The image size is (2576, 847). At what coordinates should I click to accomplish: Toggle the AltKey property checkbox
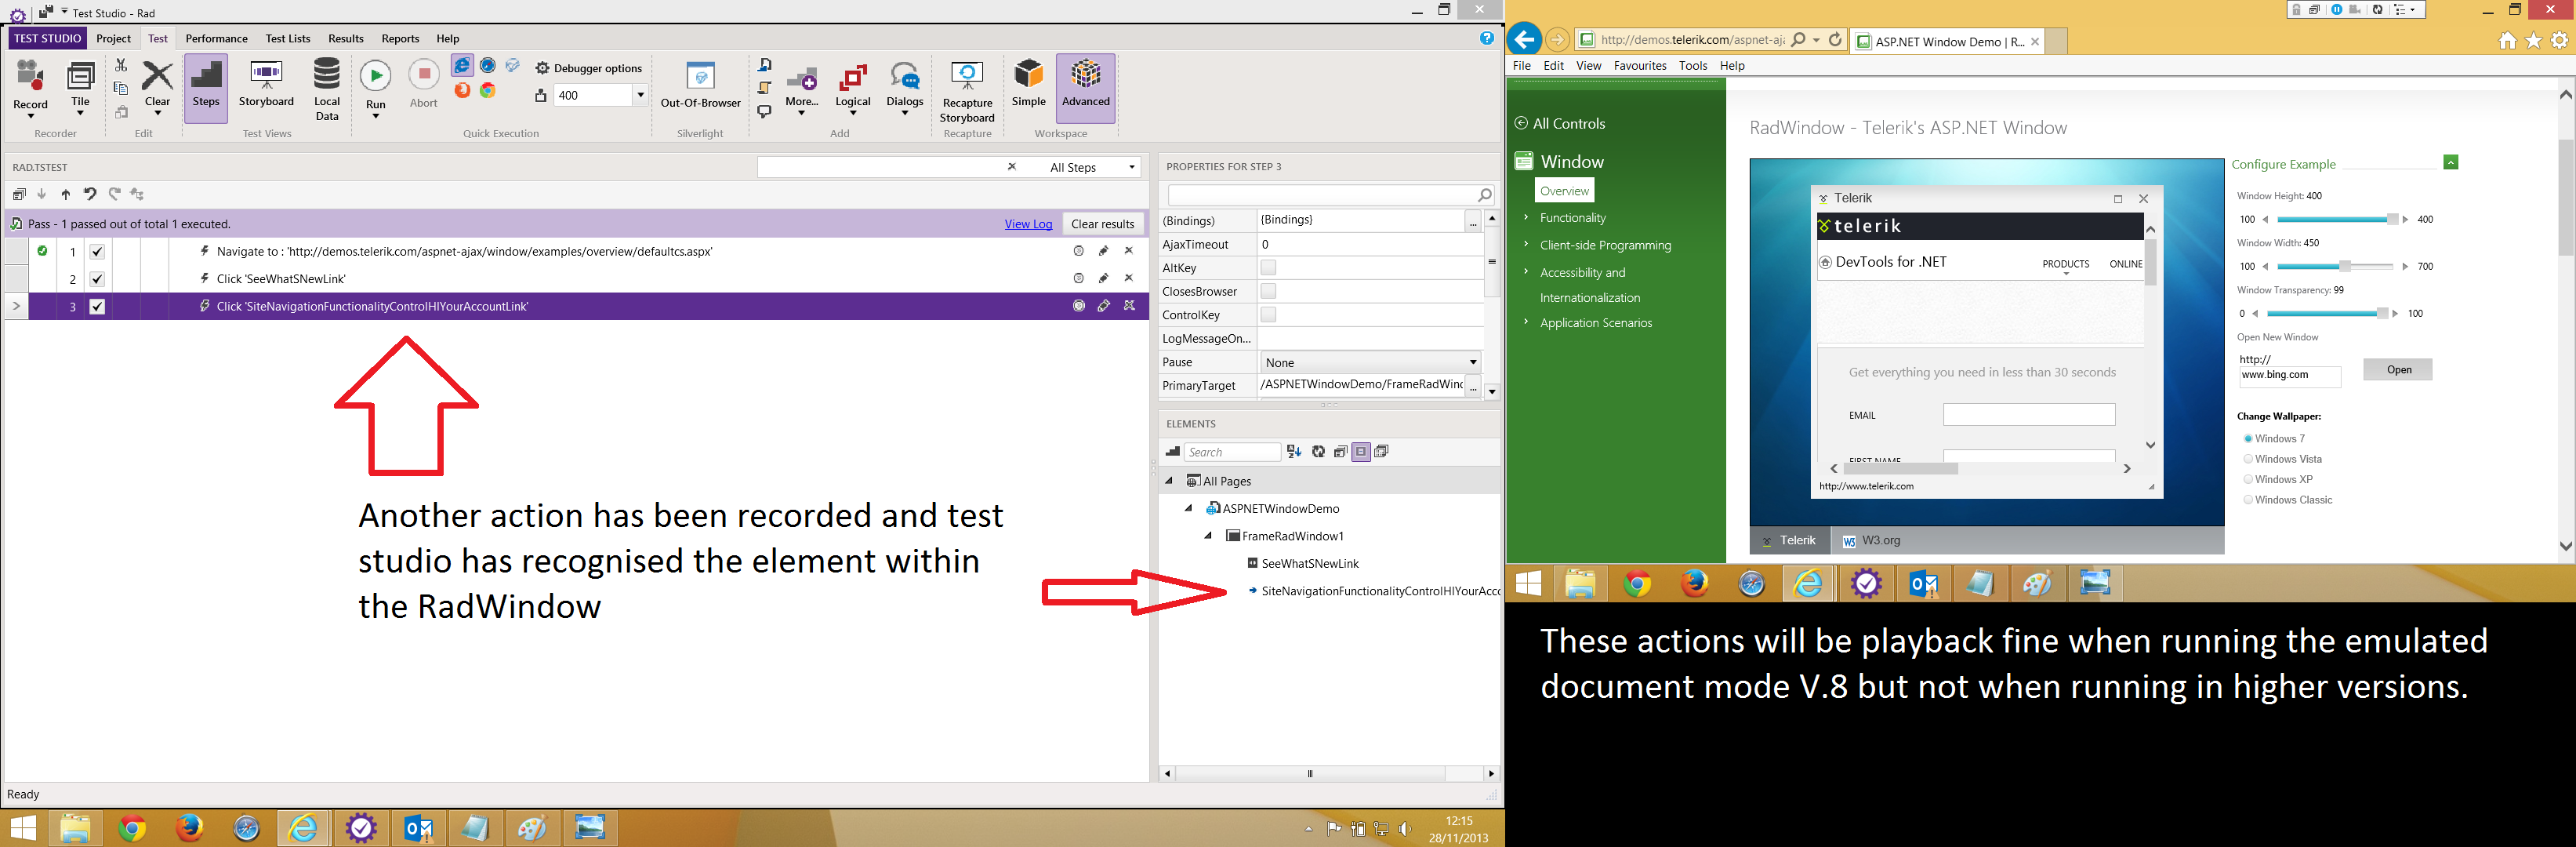pyautogui.click(x=1268, y=268)
